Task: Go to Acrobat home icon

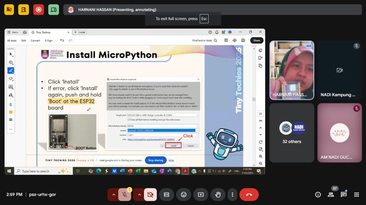Action: click(25, 32)
